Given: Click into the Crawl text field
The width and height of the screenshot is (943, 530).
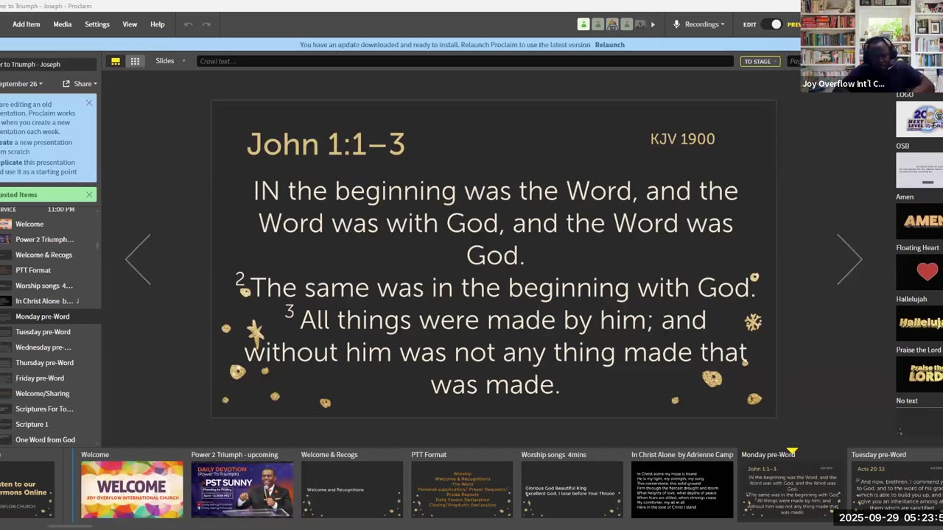Looking at the screenshot, I should tap(465, 61).
